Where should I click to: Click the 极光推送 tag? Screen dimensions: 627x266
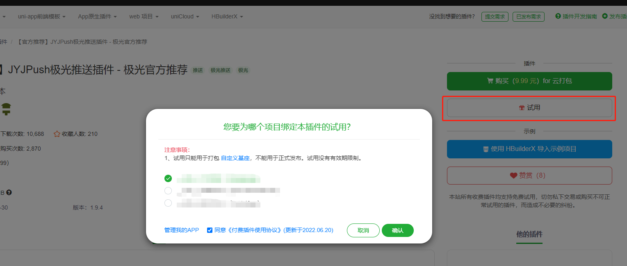221,70
